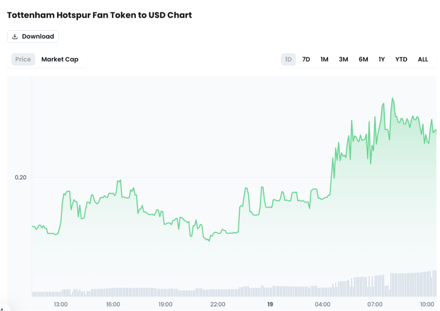Select the YTD range option
440x311 pixels.
click(401, 59)
